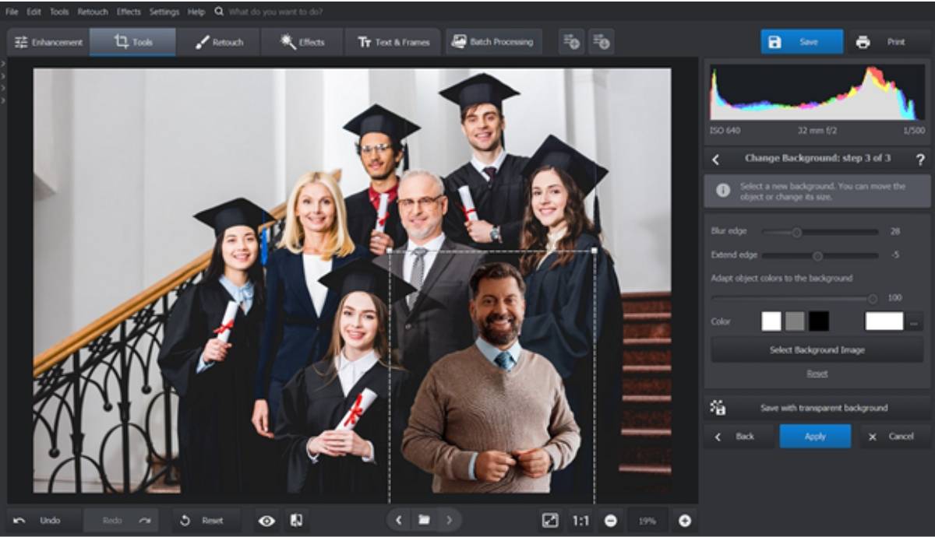Screen dimensions: 935x537
Task: Open help with the question mark icon
Action: click(920, 159)
